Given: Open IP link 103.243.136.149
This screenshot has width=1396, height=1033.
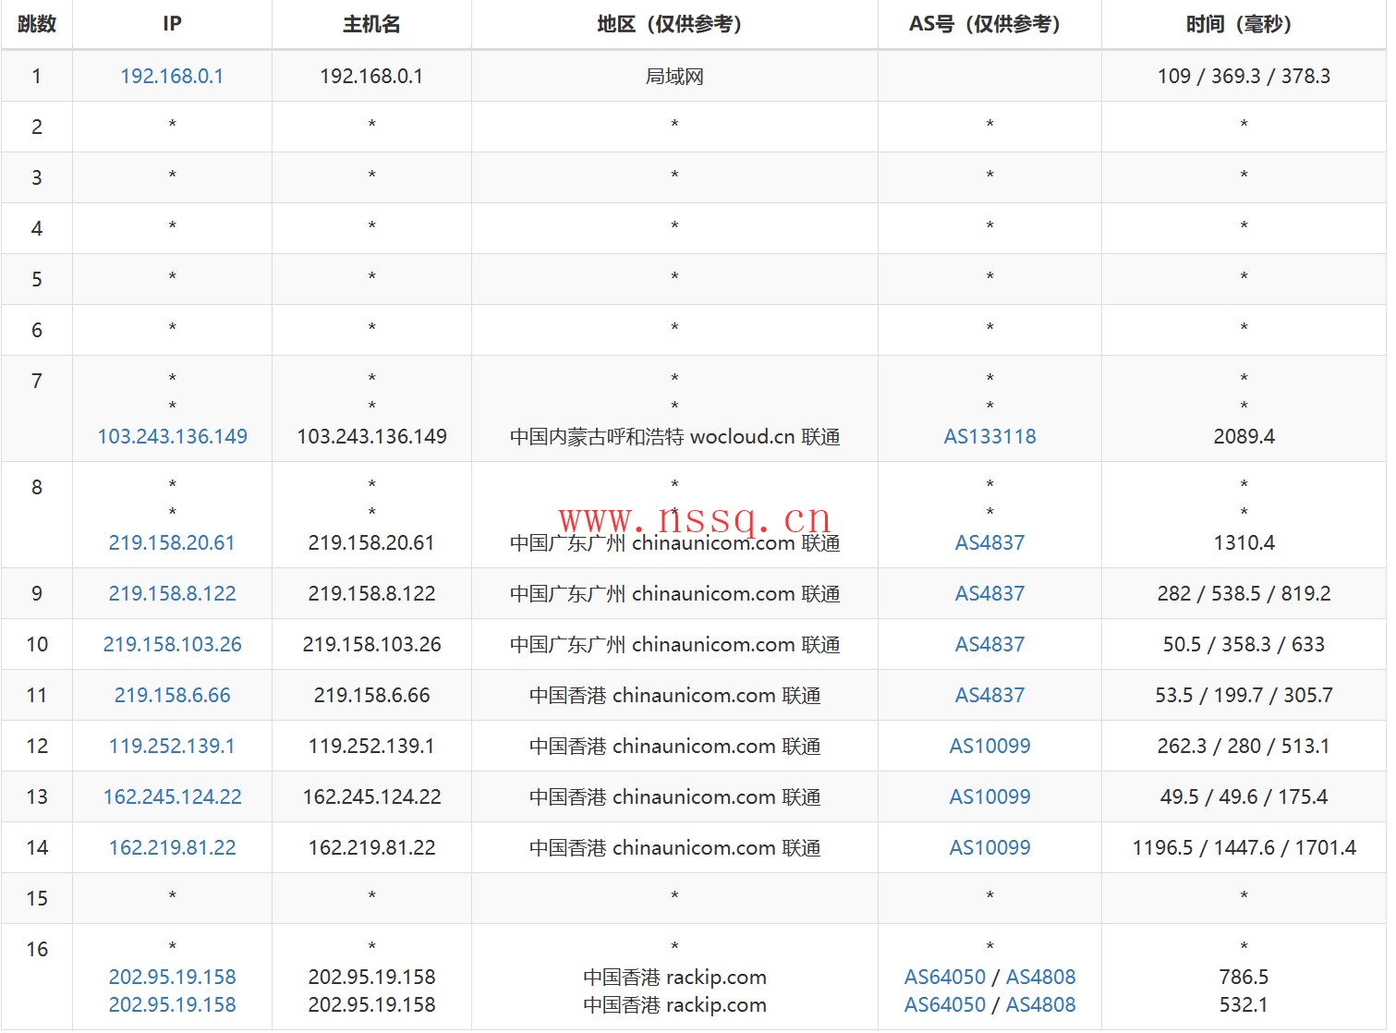Looking at the screenshot, I should [x=172, y=436].
